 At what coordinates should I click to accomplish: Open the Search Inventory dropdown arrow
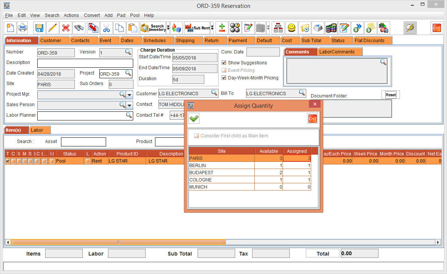168,28
